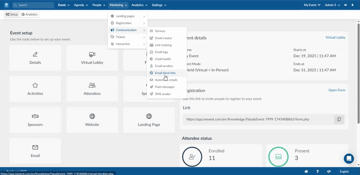
Task: Copy the registration link with copy icon
Action: tap(339, 119)
